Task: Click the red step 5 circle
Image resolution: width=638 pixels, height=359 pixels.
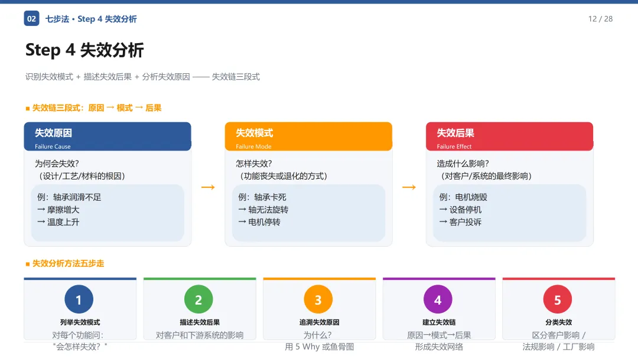Action: [558, 299]
